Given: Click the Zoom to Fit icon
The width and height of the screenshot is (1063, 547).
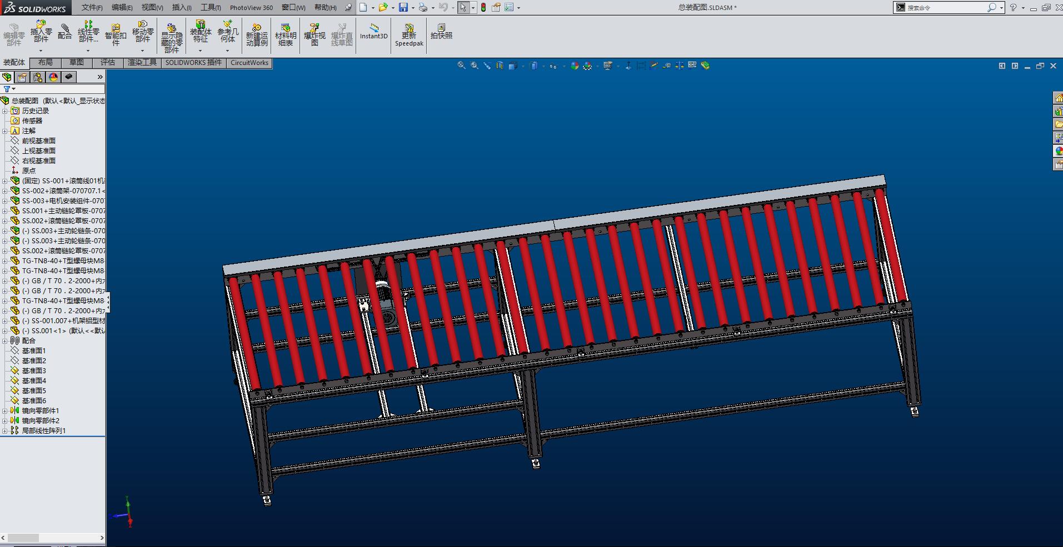Looking at the screenshot, I should [461, 66].
